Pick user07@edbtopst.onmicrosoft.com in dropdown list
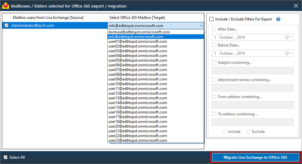 tap(156, 70)
